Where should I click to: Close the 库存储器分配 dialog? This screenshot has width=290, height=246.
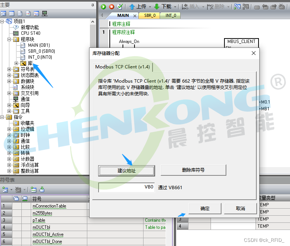(x=254, y=53)
